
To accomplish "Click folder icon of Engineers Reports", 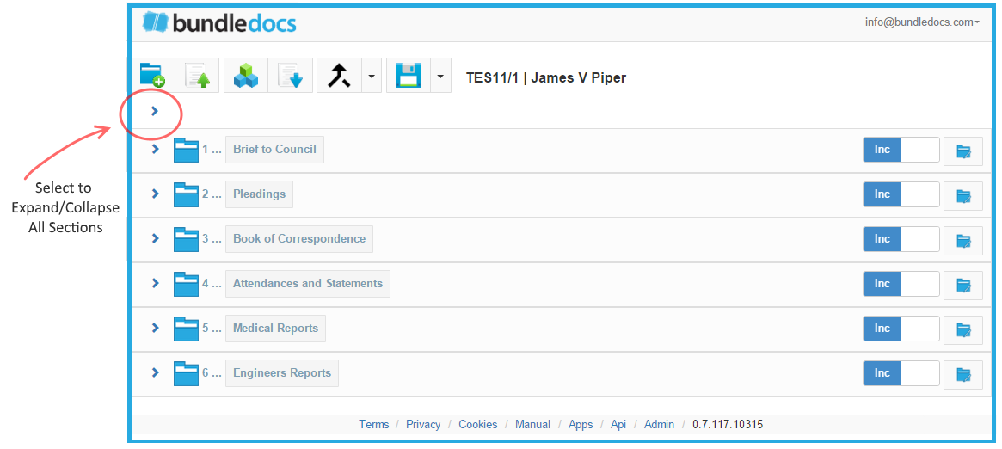I will (x=186, y=373).
